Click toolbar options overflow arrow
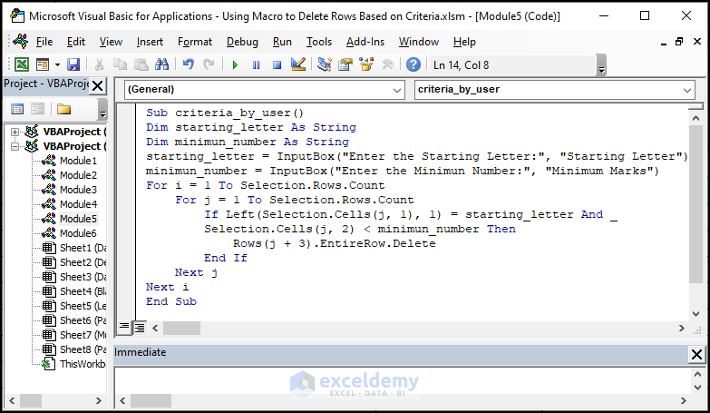 pyautogui.click(x=601, y=64)
